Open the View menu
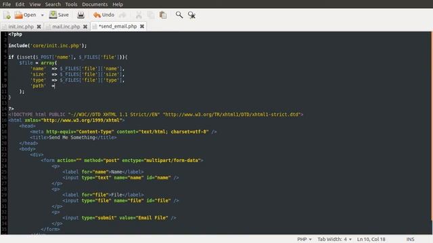 pyautogui.click(x=35, y=5)
